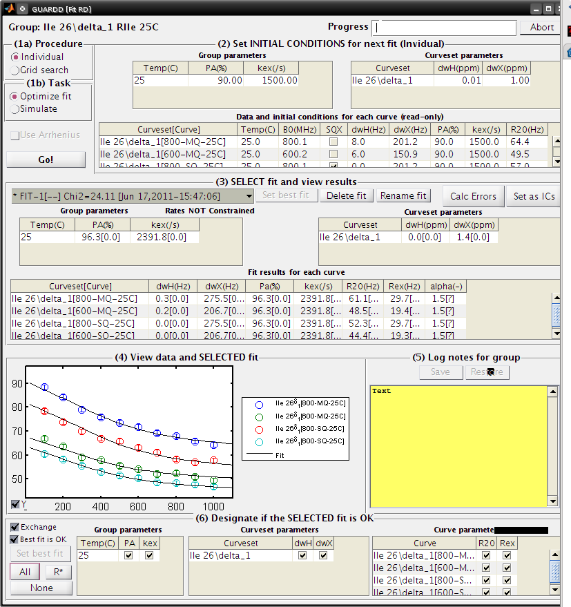Click the window pin icon beside GUARDD title
The height and width of the screenshot is (607, 571).
(23, 8)
